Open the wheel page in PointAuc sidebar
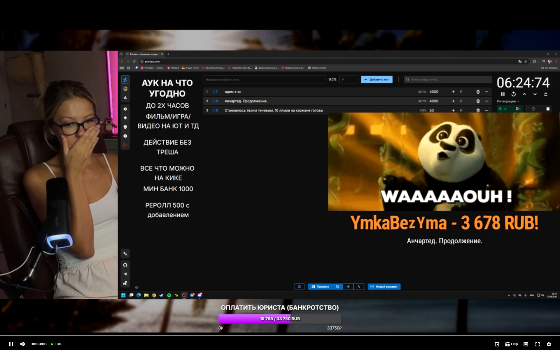The width and height of the screenshot is (560, 350). point(125,89)
